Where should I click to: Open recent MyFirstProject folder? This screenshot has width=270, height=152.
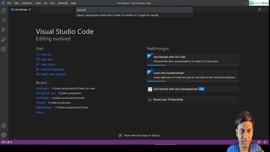(44, 108)
